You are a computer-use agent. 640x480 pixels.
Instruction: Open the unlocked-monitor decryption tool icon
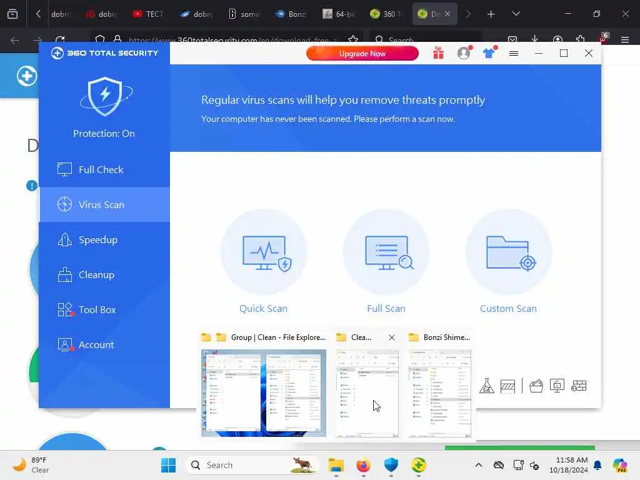coord(557,386)
